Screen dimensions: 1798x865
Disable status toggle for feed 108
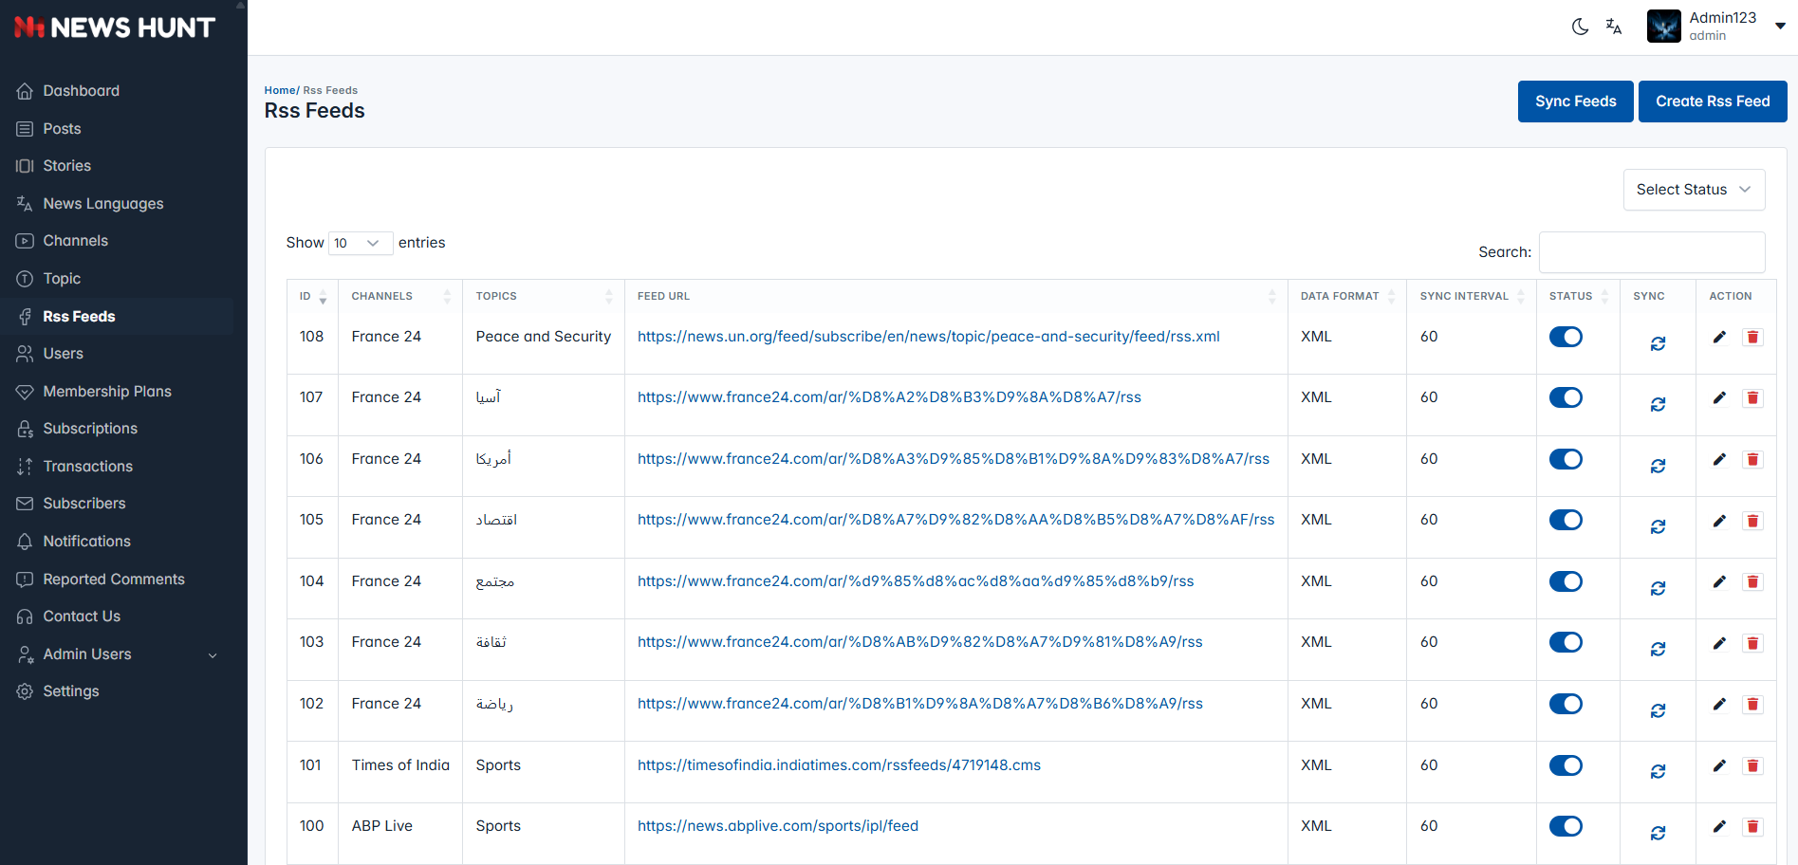[1566, 337]
